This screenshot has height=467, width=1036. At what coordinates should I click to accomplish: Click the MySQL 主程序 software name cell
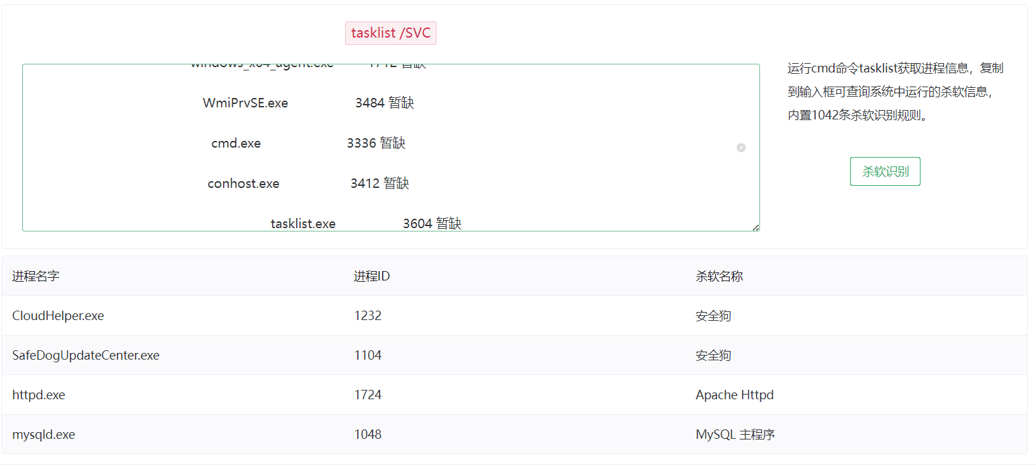(735, 434)
